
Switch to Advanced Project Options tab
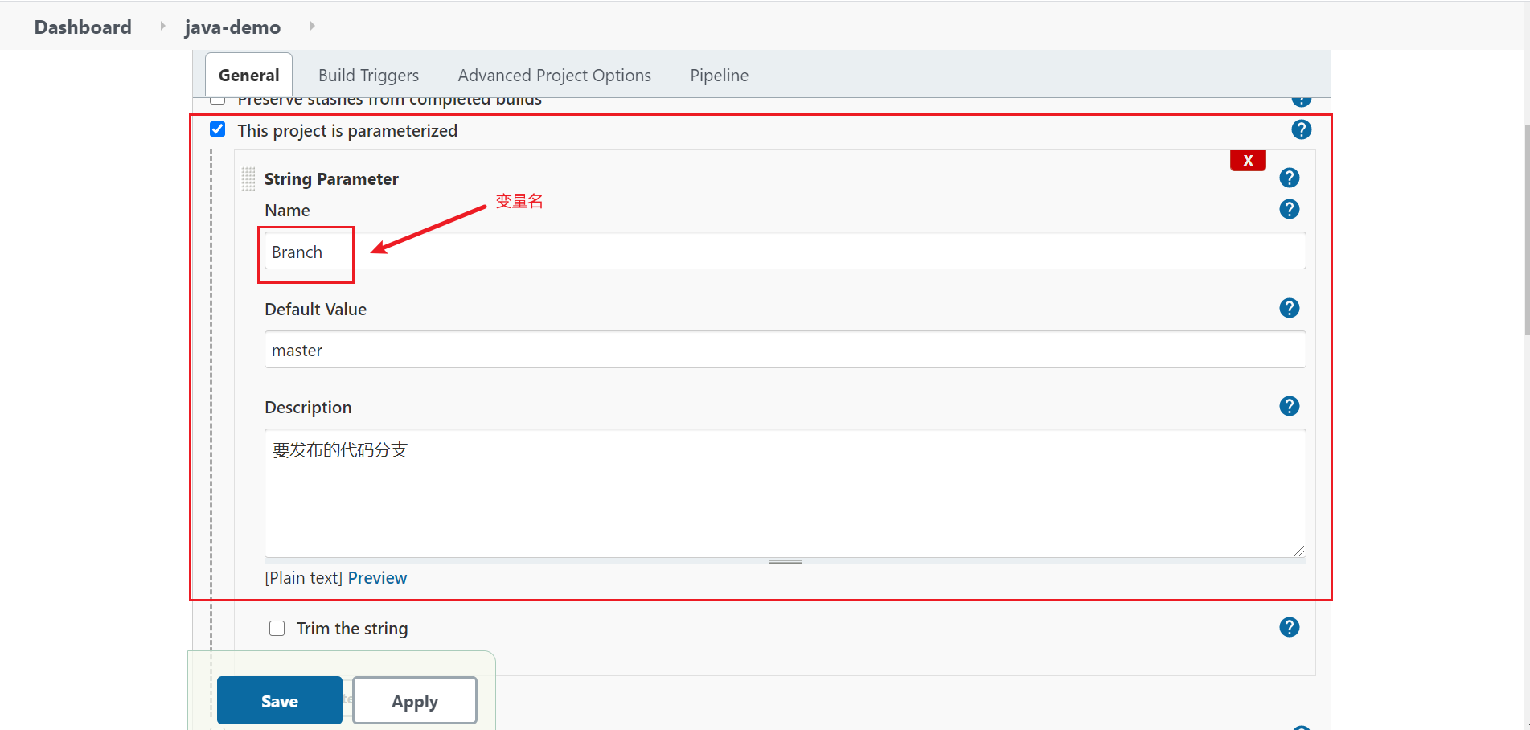tap(555, 76)
